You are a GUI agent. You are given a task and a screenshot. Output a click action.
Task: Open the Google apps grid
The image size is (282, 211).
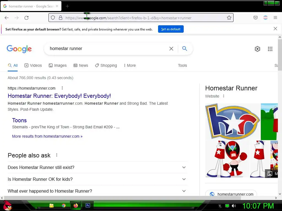pyautogui.click(x=270, y=49)
